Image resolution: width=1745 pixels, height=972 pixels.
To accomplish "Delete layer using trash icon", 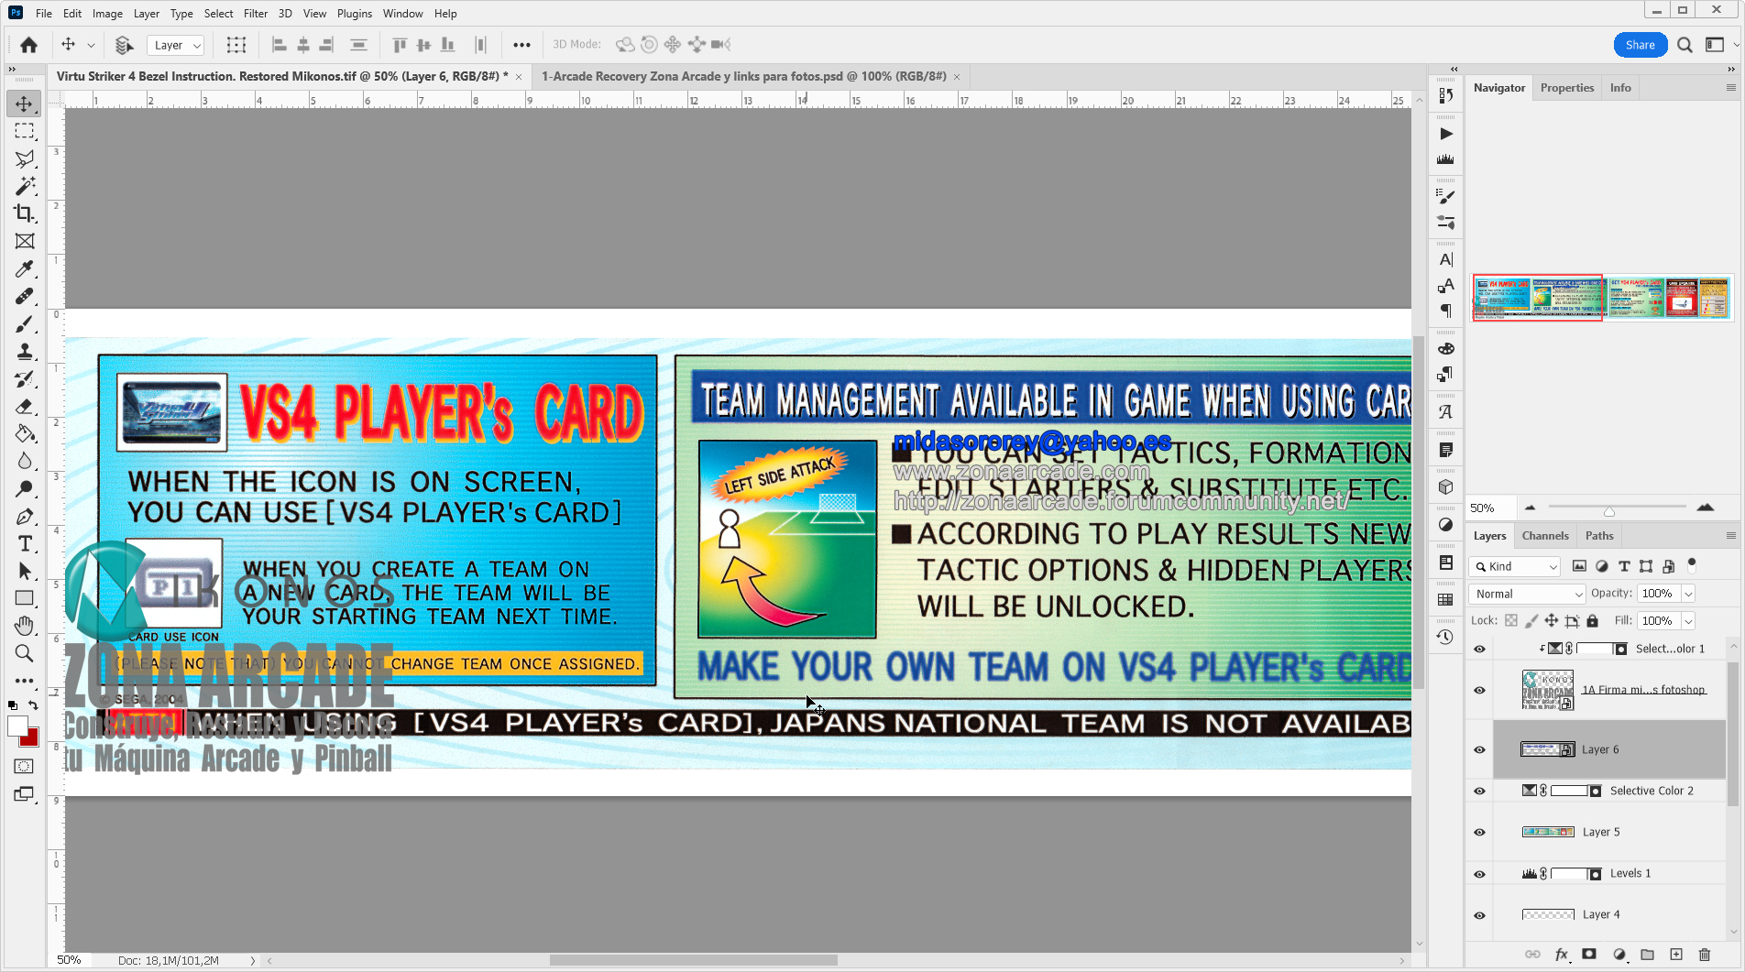I will point(1704,955).
